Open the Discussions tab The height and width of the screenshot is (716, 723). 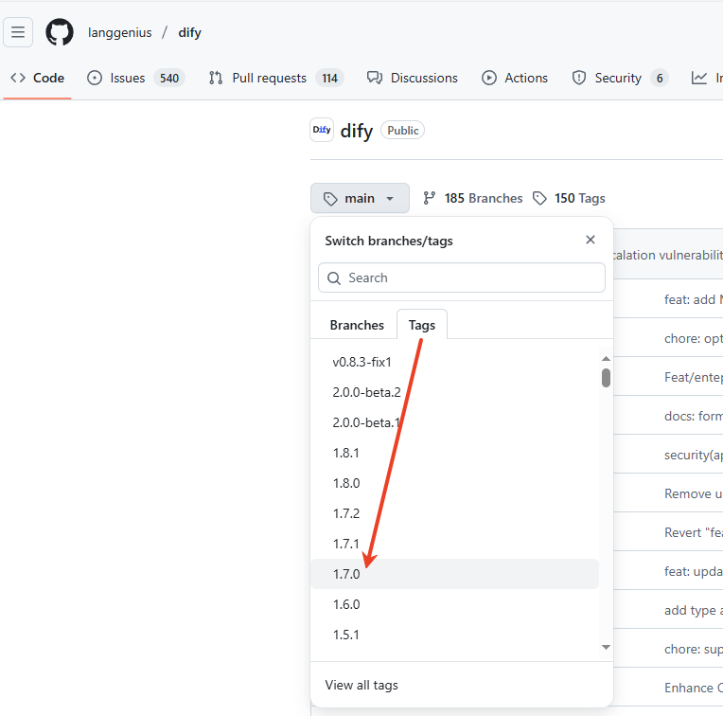click(x=413, y=78)
